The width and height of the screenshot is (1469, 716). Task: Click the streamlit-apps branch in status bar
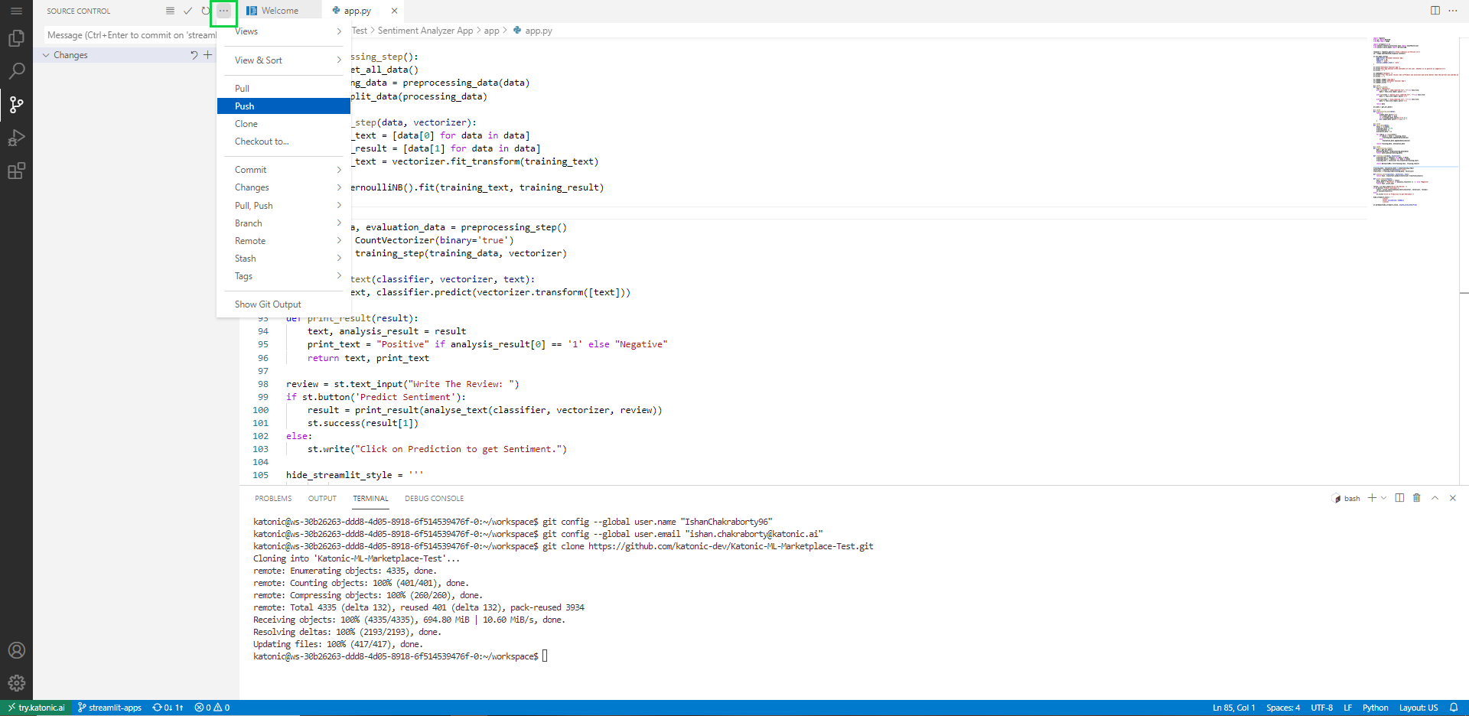109,708
